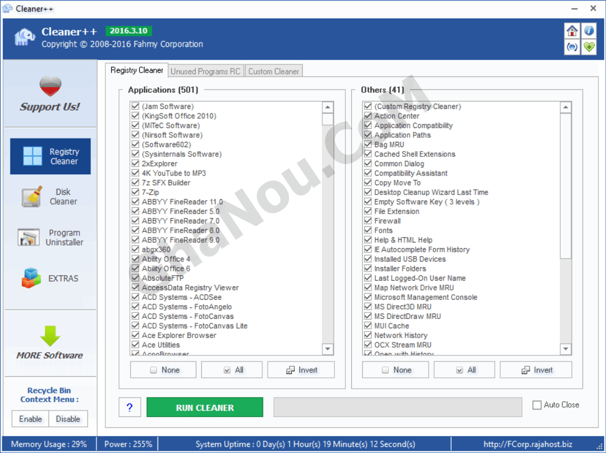Toggle the Auto Close checkbox
606x453 pixels.
[x=537, y=405]
